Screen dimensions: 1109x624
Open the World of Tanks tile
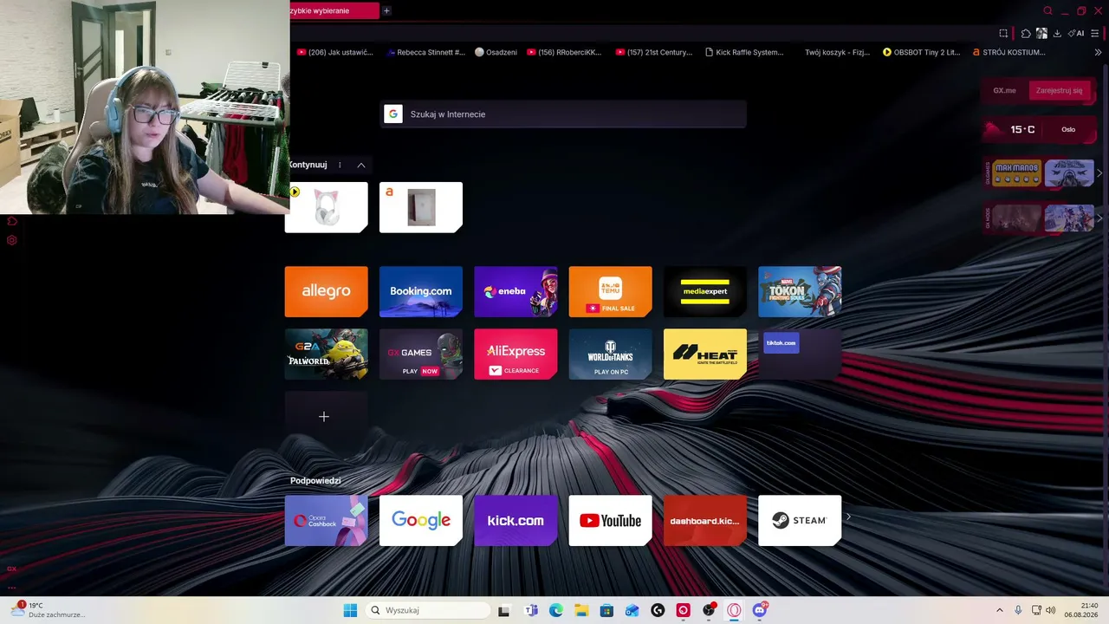pyautogui.click(x=610, y=354)
